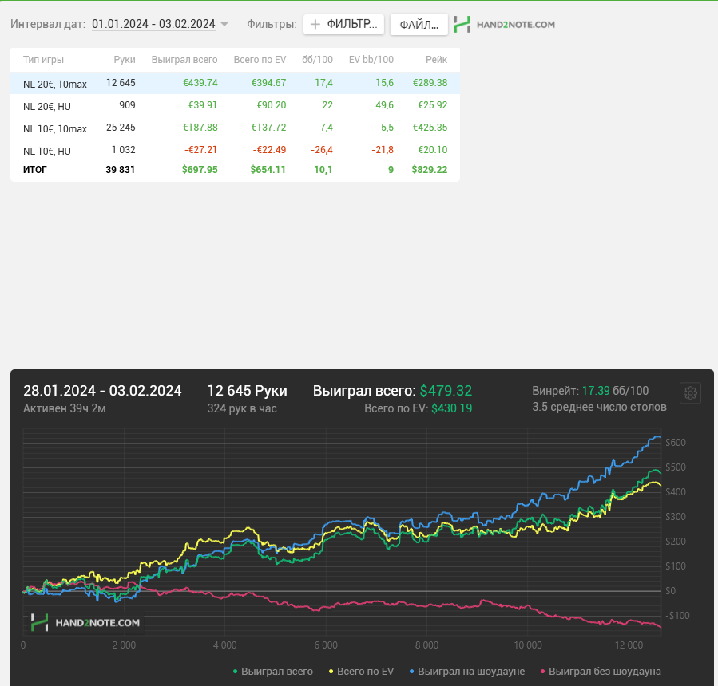
Task: Toggle the 'Выиграл на шоудауне' blue legend series
Action: (467, 672)
